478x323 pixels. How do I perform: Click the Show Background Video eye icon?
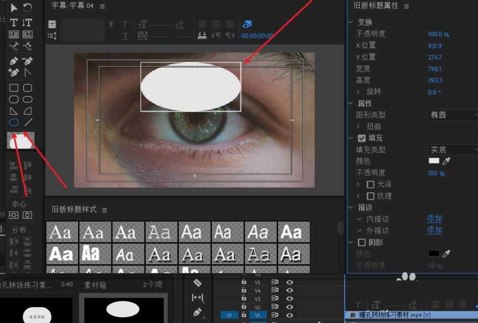[x=247, y=23]
